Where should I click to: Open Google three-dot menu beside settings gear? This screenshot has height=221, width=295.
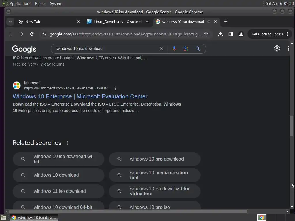click(288, 48)
